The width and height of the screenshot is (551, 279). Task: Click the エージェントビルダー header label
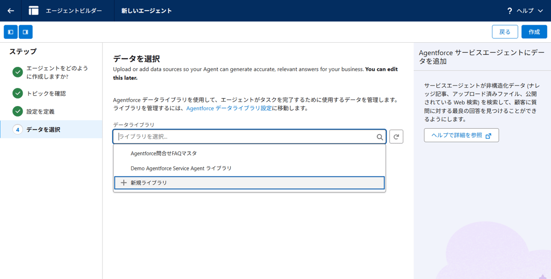click(74, 11)
